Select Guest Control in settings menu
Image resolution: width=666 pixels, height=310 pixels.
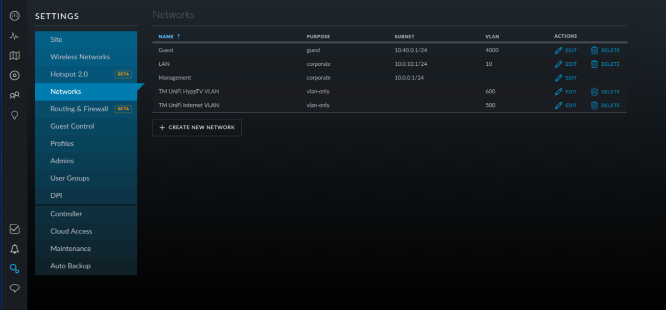[x=73, y=126]
